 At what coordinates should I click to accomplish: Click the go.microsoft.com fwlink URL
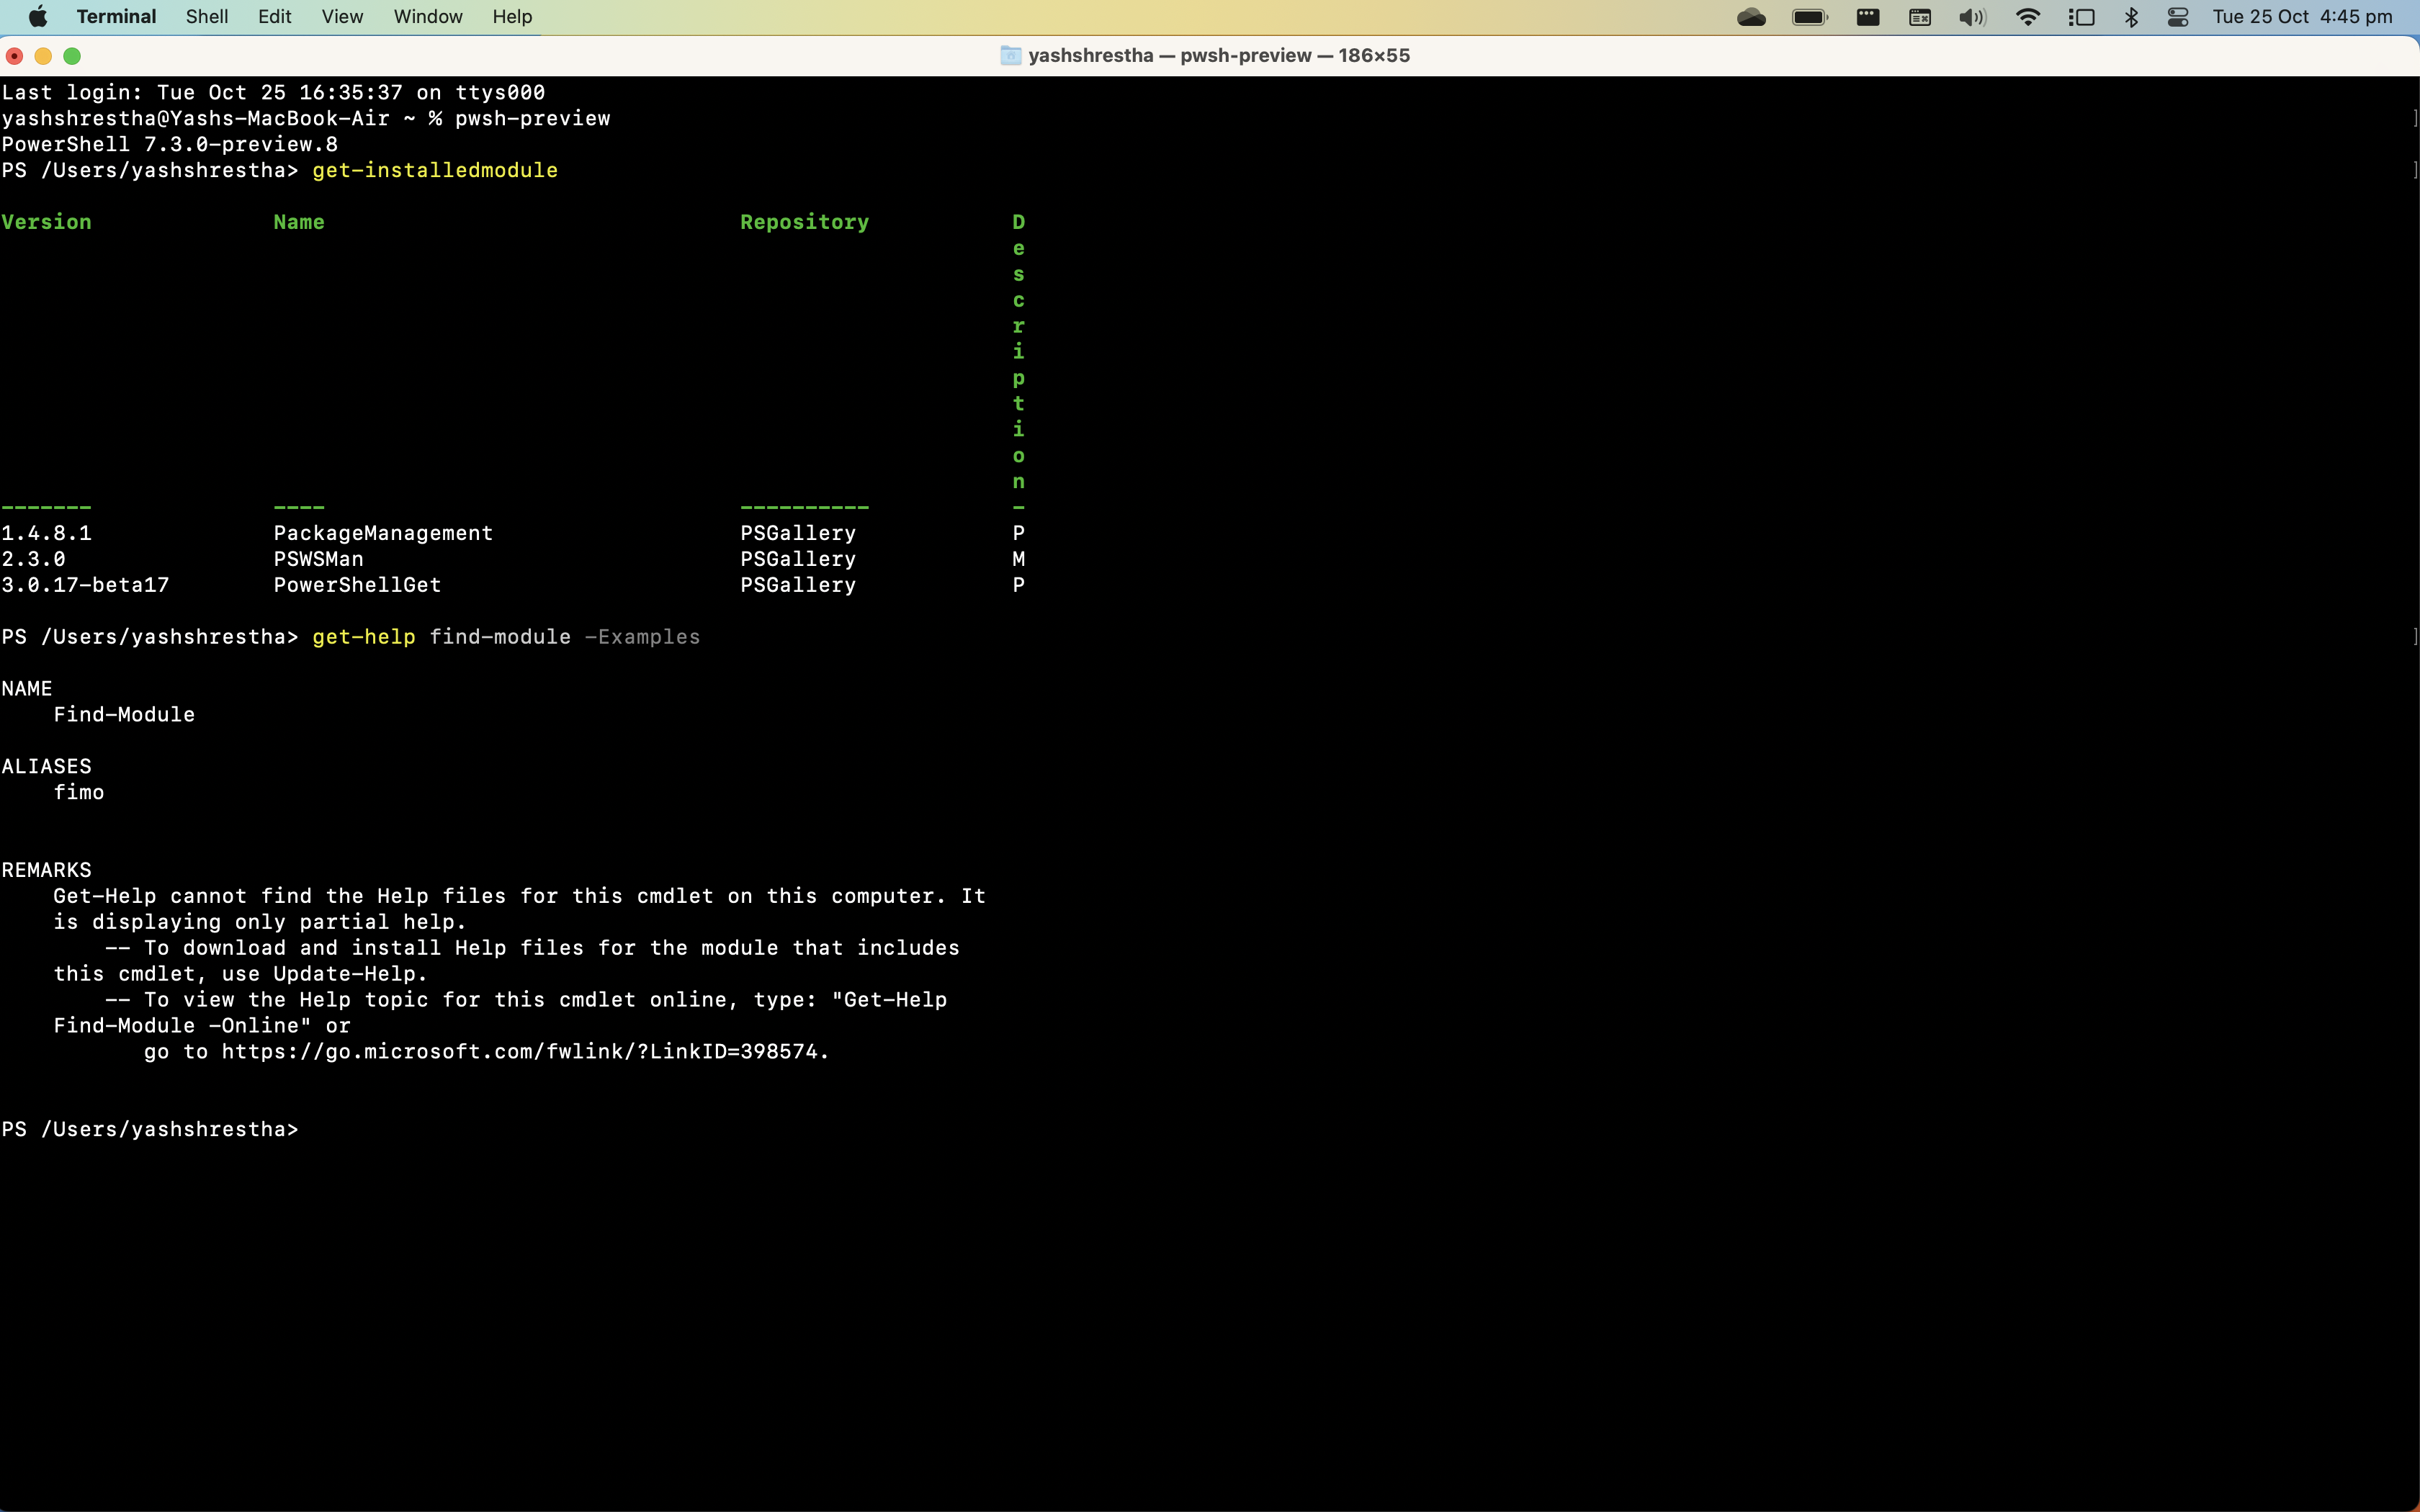tap(520, 1052)
